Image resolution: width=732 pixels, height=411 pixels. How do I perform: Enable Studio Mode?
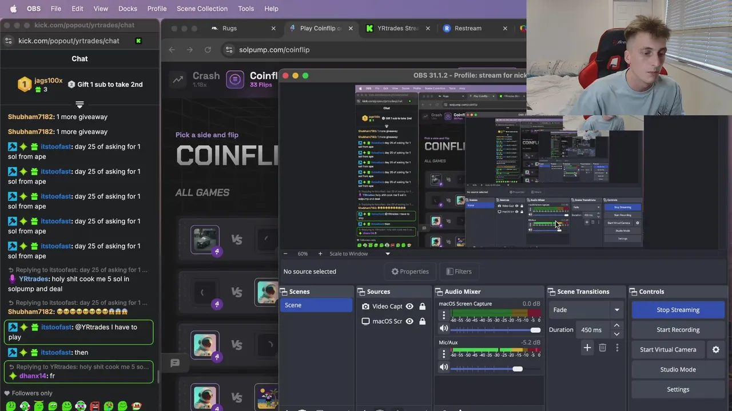coord(678,369)
